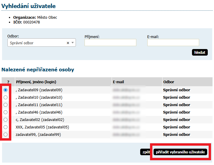Click the E-mail input field

point(173,43)
